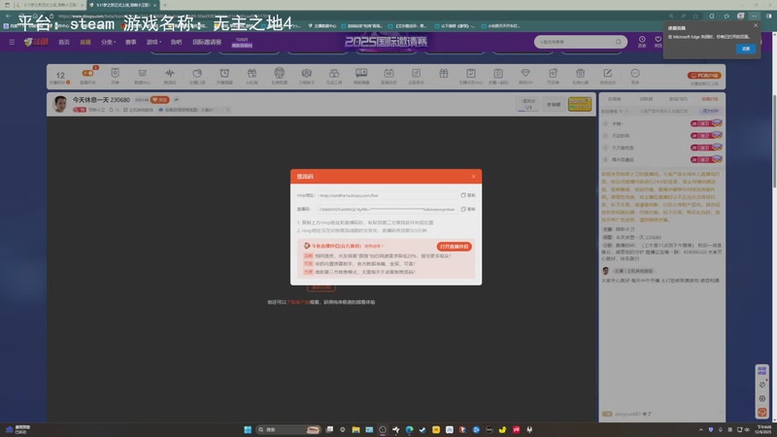Click the orange floating icon at page bottom-right
This screenshot has width=777, height=437.
click(x=762, y=412)
